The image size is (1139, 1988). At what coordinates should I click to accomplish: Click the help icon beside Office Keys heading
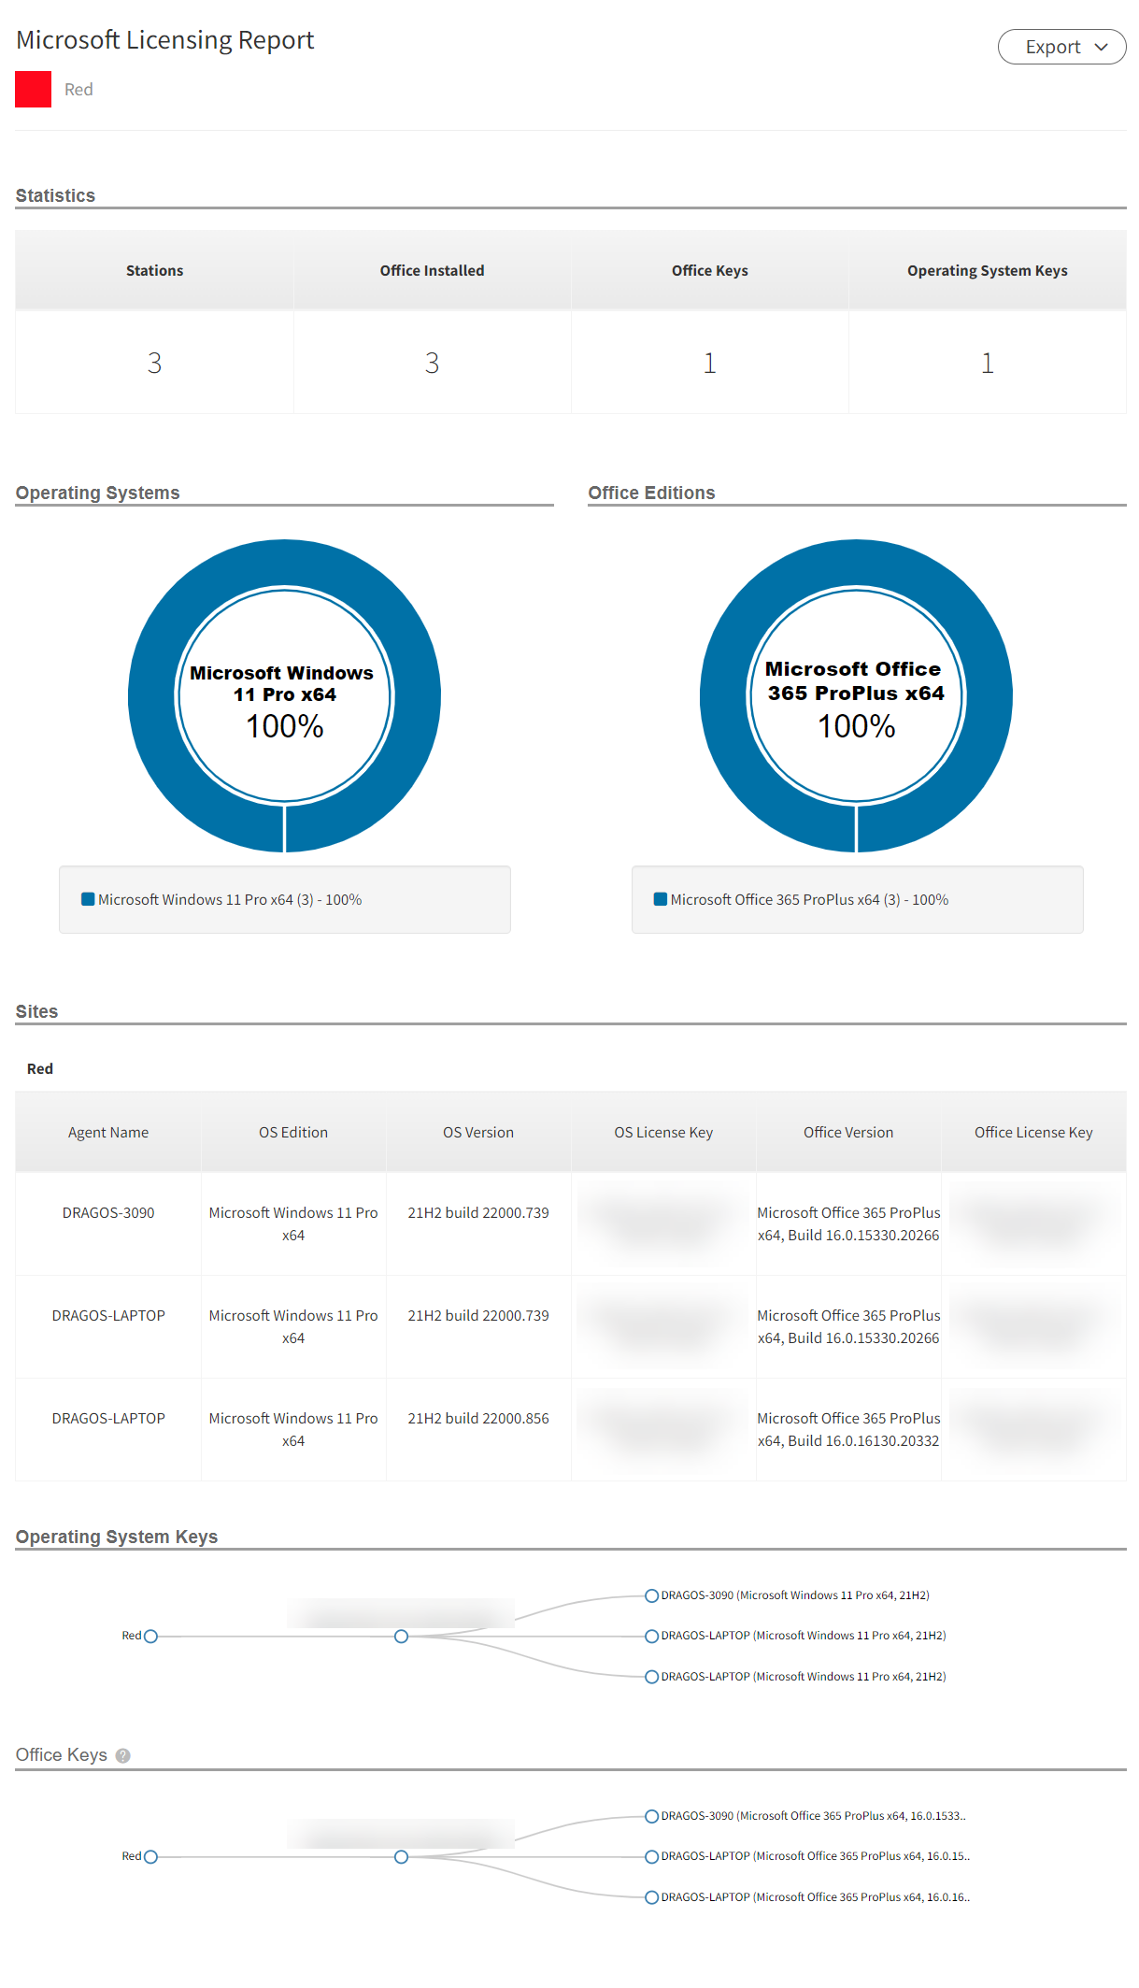click(122, 1755)
